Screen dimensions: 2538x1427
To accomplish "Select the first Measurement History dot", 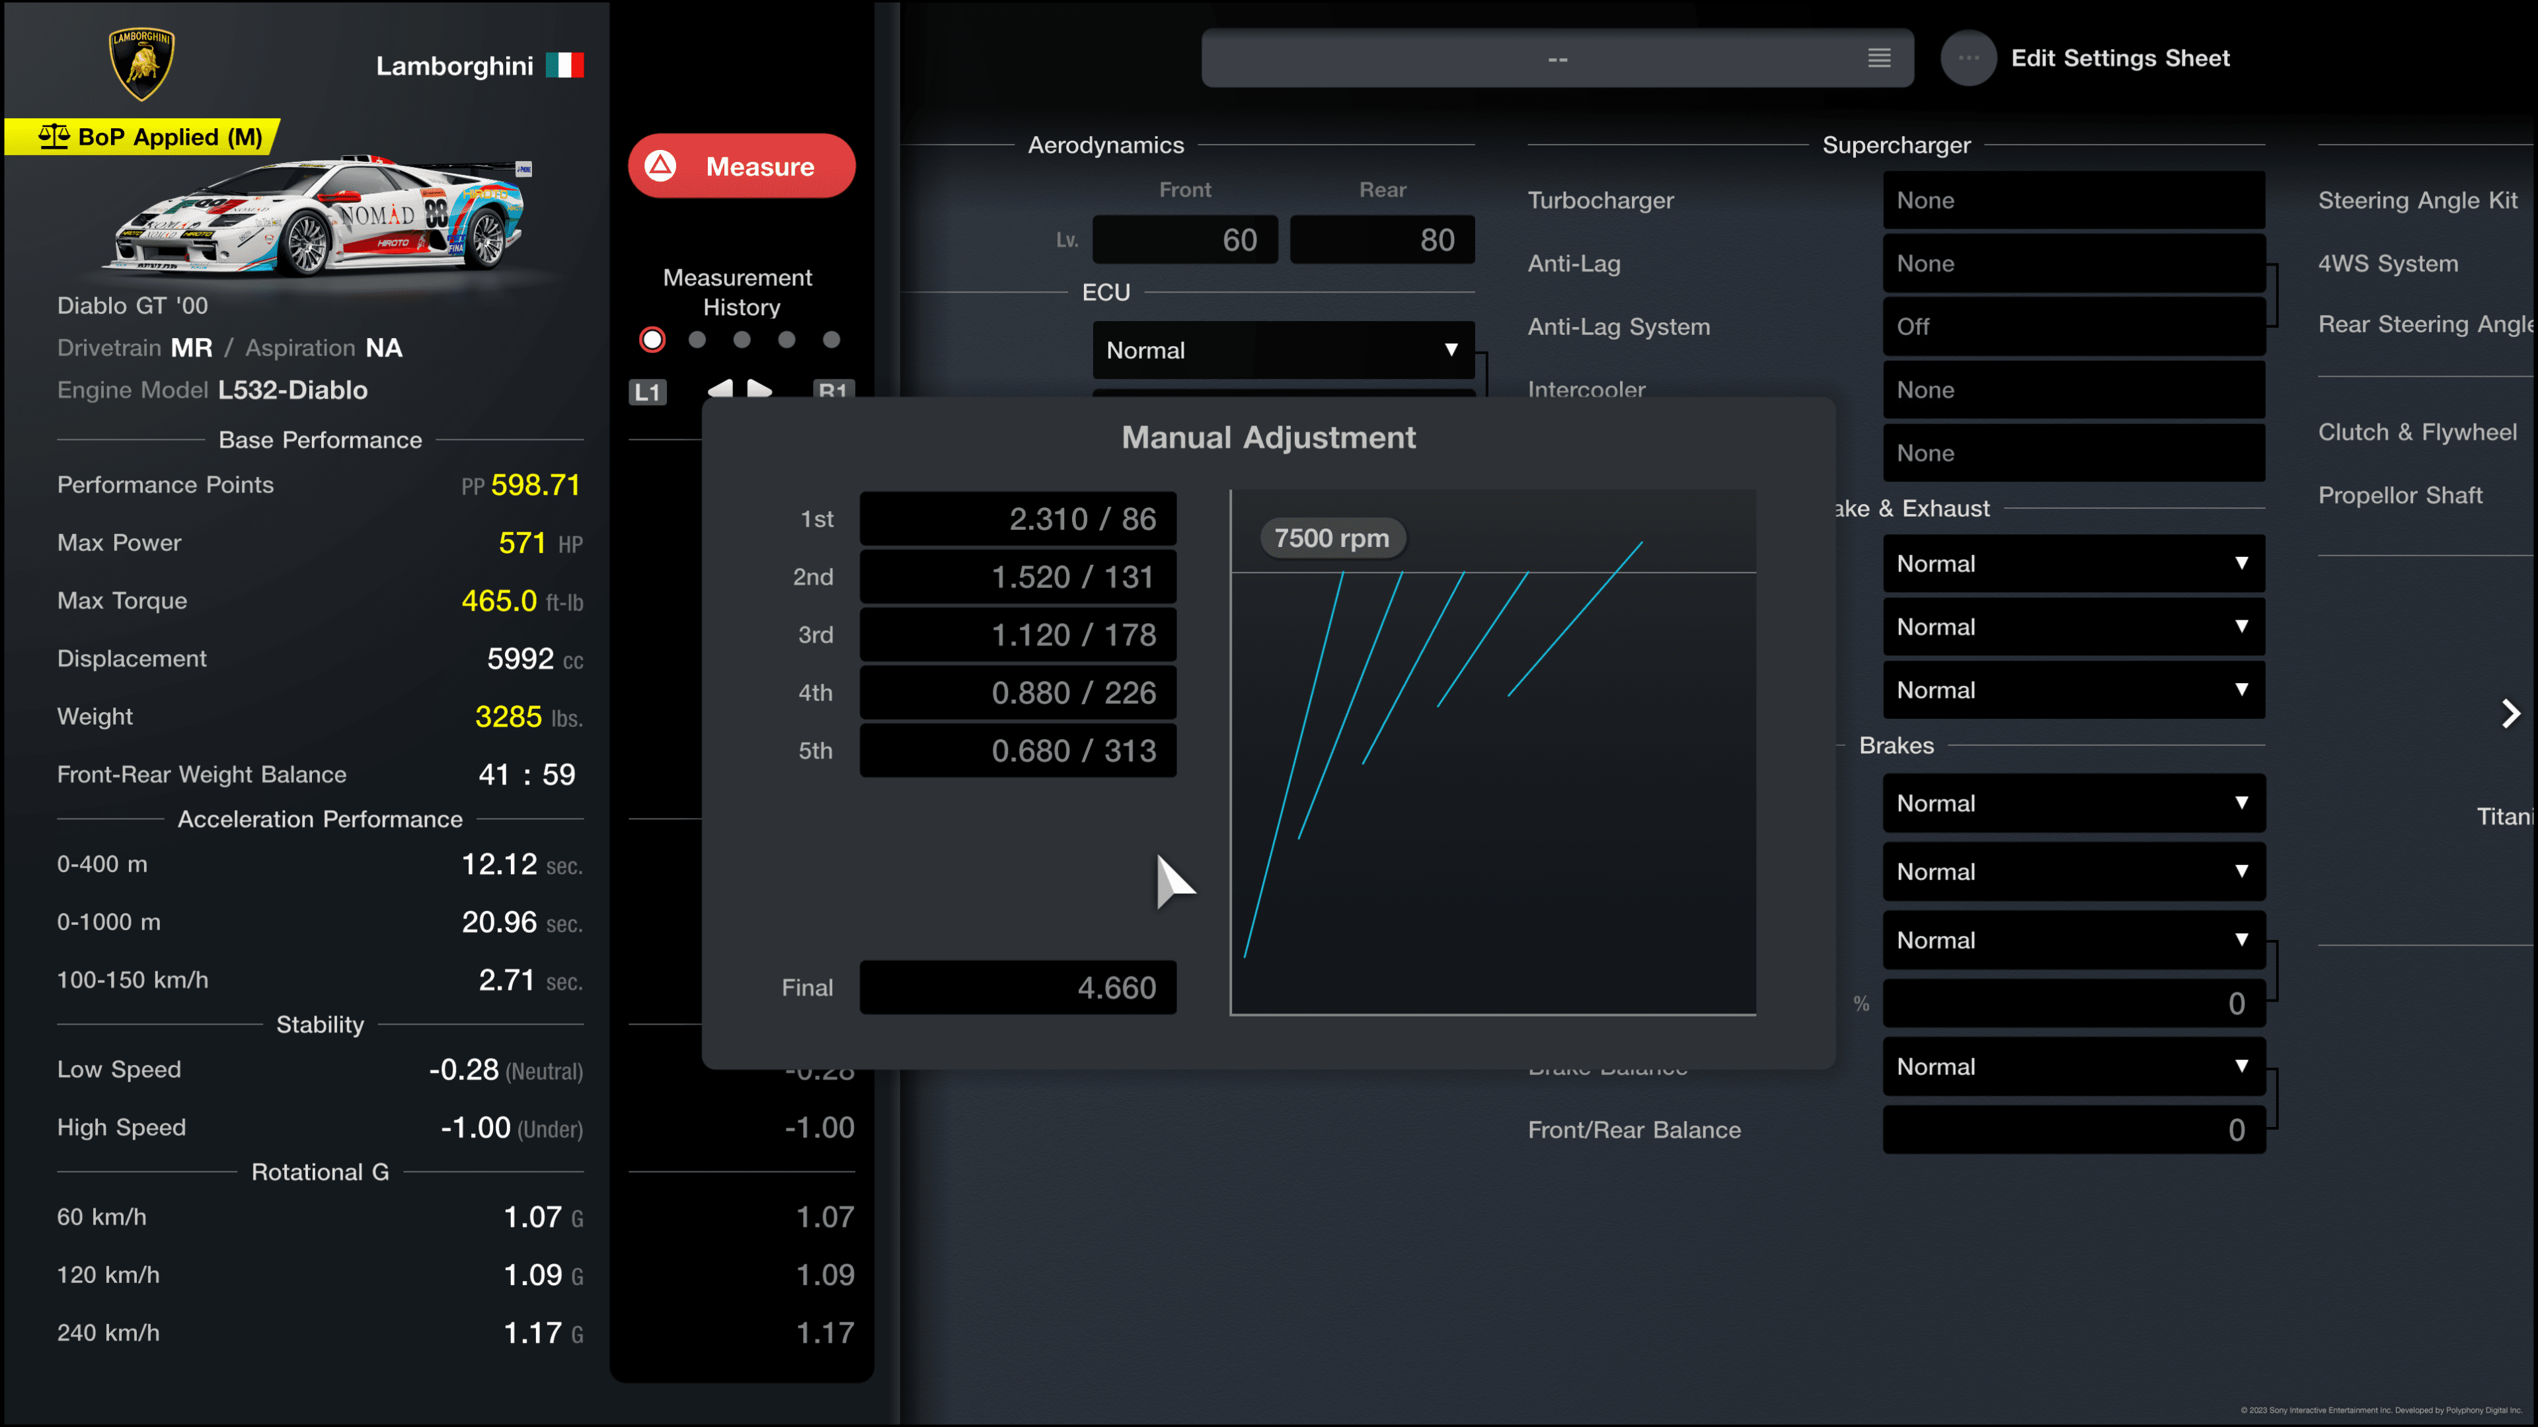I will [652, 340].
